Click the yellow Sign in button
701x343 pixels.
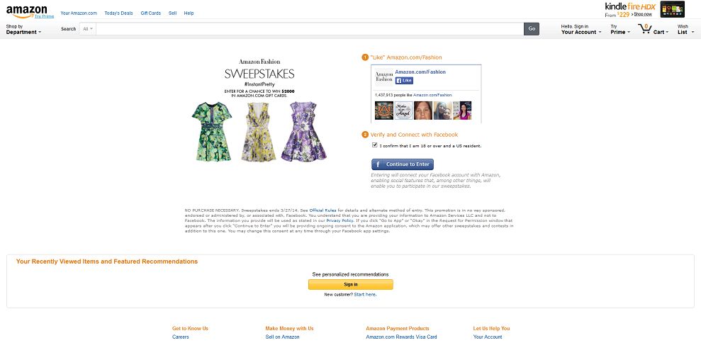350,284
